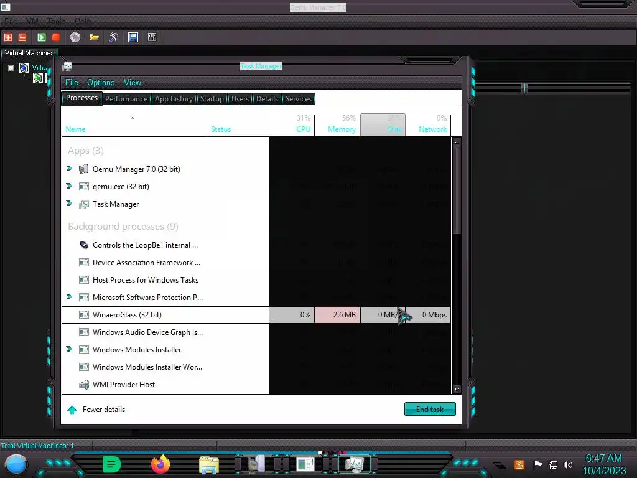Switch to the Services tab
Screen dimensions: 637x478
[x=298, y=99]
